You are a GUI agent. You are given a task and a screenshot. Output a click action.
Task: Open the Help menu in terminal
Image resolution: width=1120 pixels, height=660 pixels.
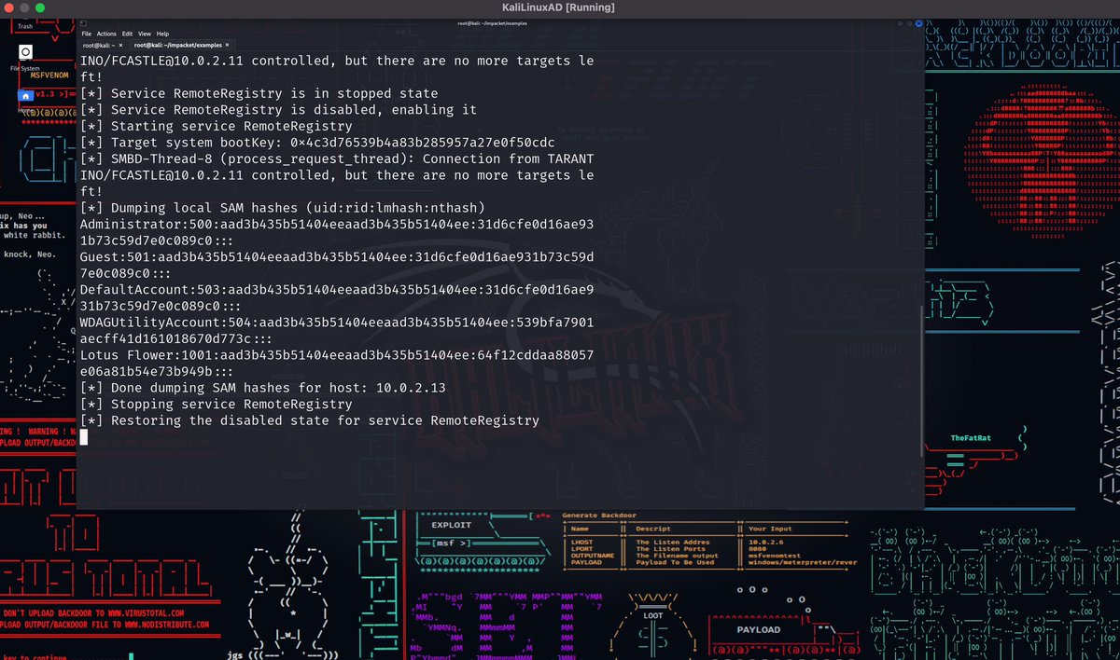163,34
